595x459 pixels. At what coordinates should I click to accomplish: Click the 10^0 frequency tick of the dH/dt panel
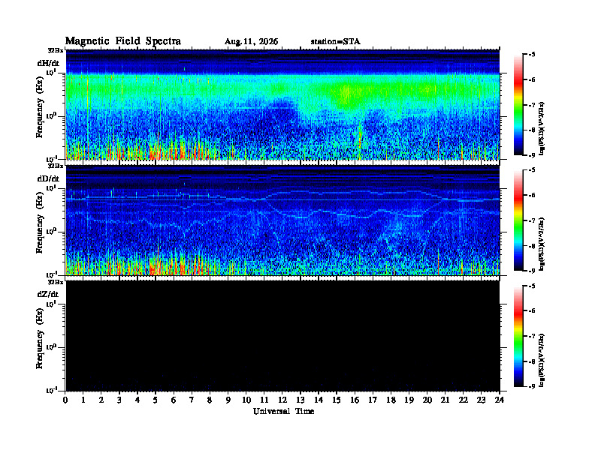click(x=51, y=116)
